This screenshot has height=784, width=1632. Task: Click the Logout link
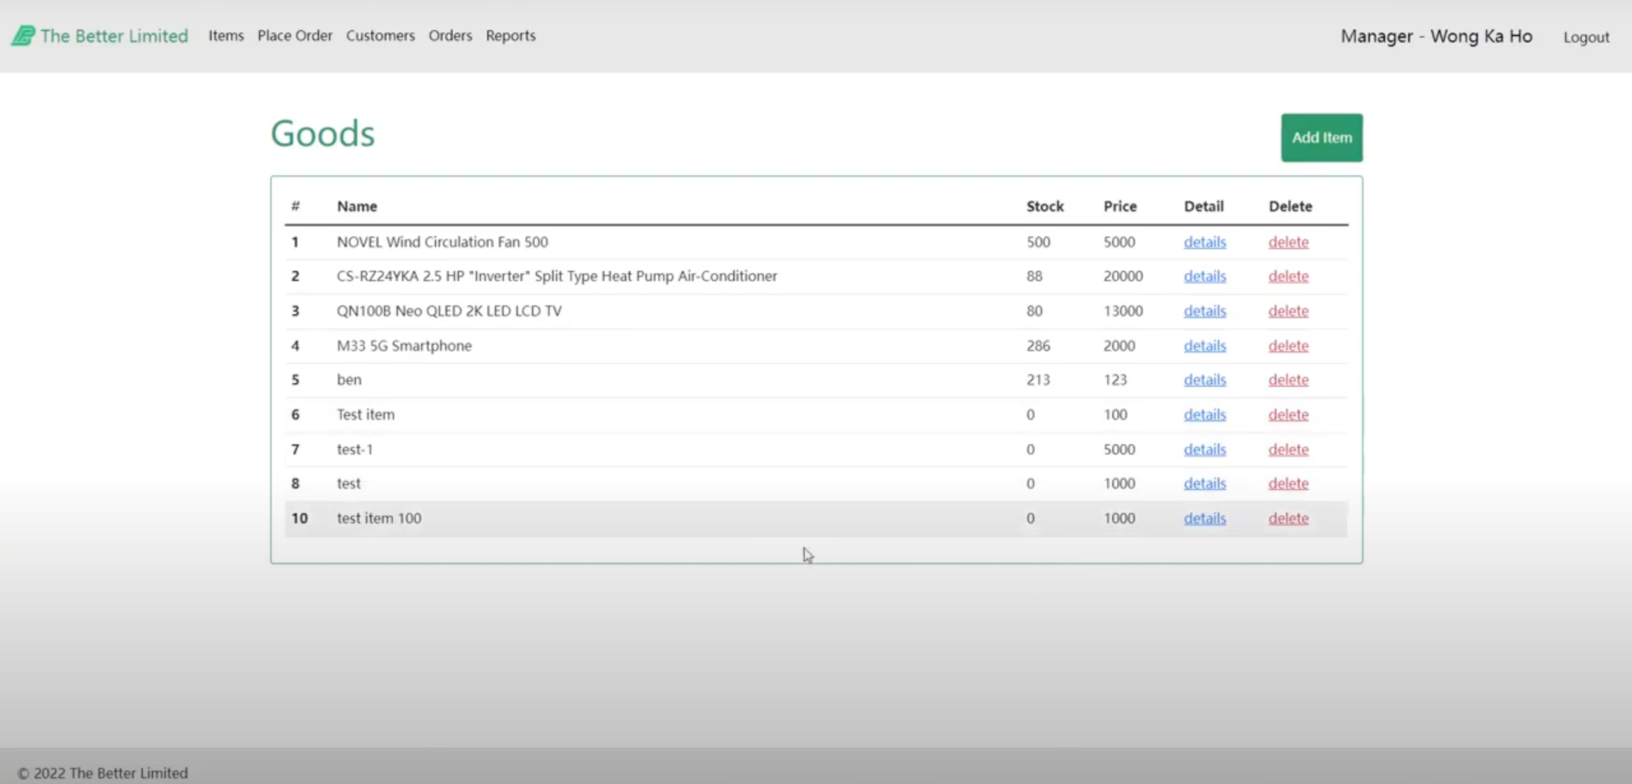pos(1585,37)
